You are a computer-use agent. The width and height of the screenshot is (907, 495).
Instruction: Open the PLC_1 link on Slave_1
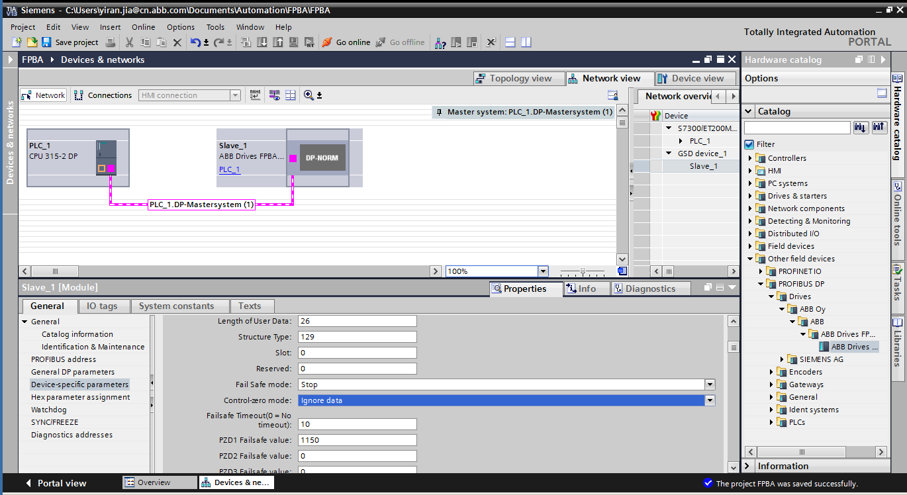point(229,169)
